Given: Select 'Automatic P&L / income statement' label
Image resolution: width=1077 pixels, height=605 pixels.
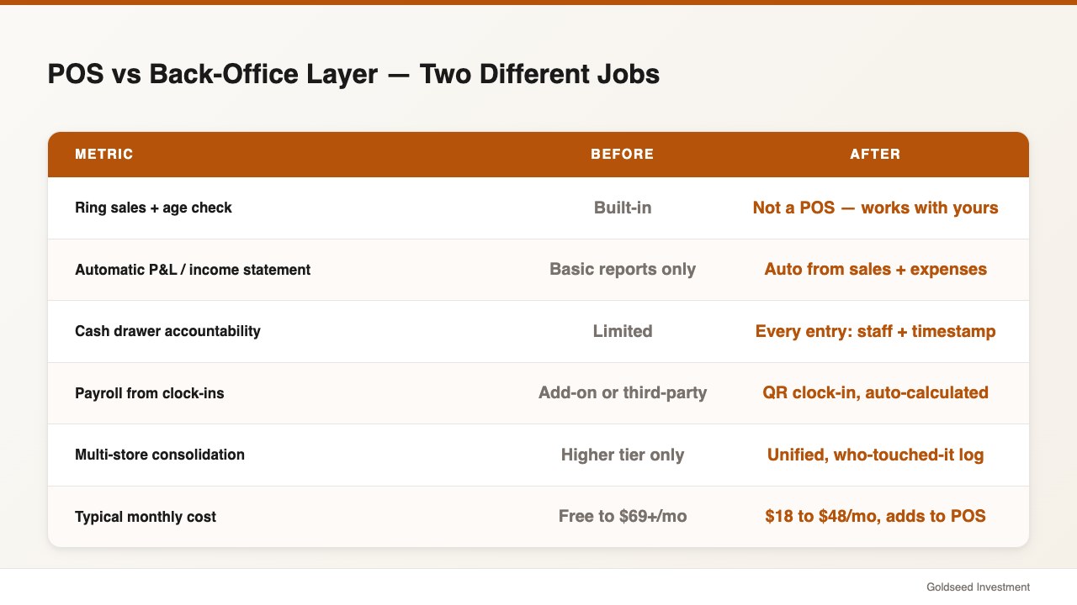Looking at the screenshot, I should tap(193, 270).
